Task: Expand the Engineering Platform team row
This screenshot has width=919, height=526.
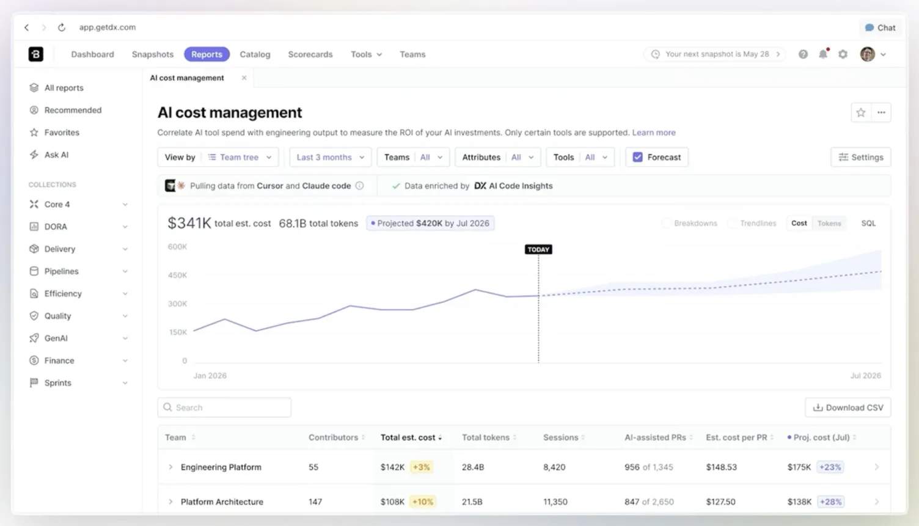Action: (170, 467)
